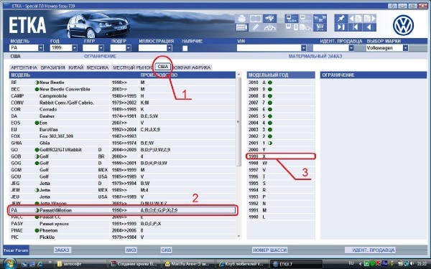Click the pencil edit icon
This screenshot has width=431, height=269.
(x=256, y=27)
